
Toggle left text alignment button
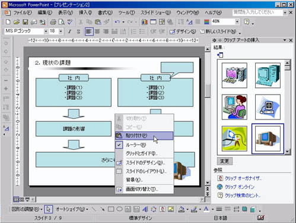pyautogui.click(x=89, y=32)
